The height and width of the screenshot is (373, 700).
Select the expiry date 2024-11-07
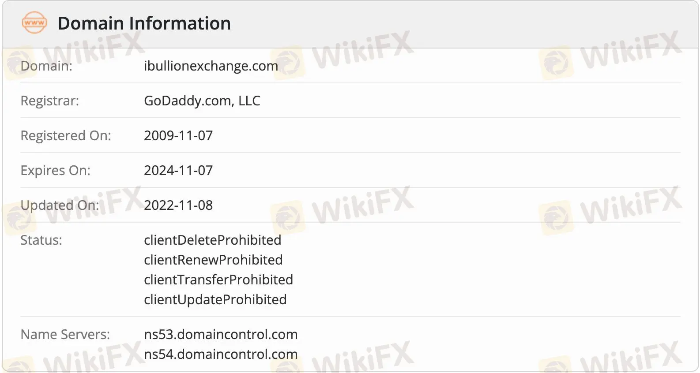[178, 171]
